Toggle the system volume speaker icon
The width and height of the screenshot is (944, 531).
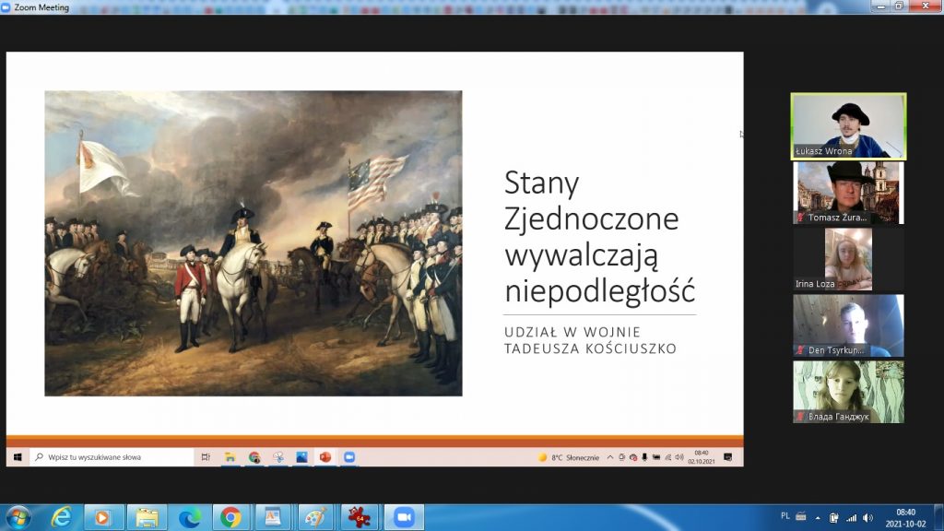point(867,517)
